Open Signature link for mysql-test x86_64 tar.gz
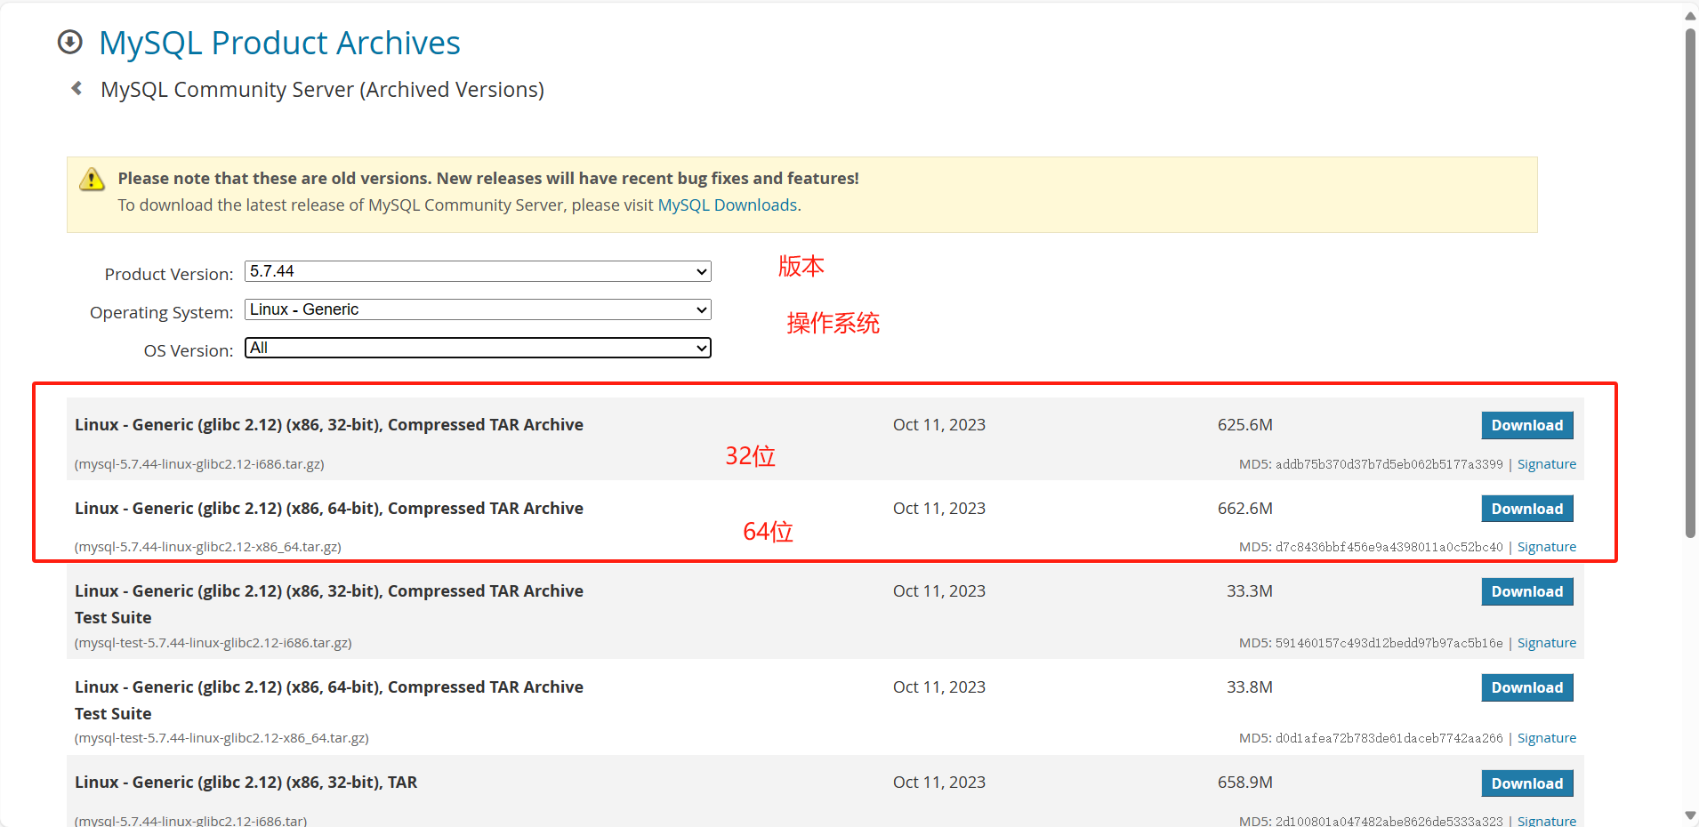Screen dimensions: 1699x827 [1546, 738]
